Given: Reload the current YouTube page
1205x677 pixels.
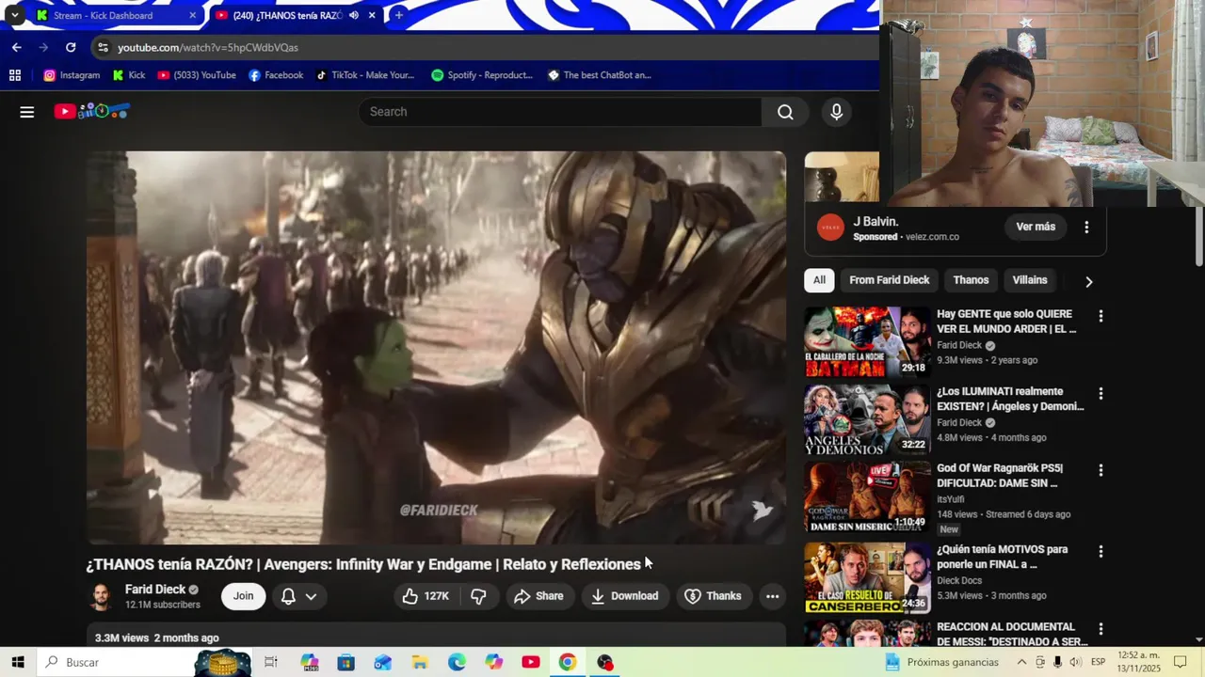Looking at the screenshot, I should 71,47.
